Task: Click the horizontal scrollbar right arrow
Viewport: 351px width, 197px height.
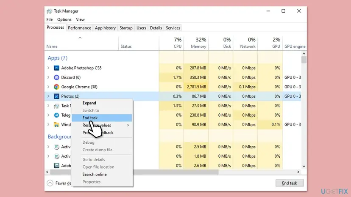Action: pos(298,172)
